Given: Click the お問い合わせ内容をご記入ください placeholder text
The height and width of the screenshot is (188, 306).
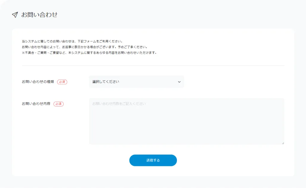Looking at the screenshot, I should point(119,104).
